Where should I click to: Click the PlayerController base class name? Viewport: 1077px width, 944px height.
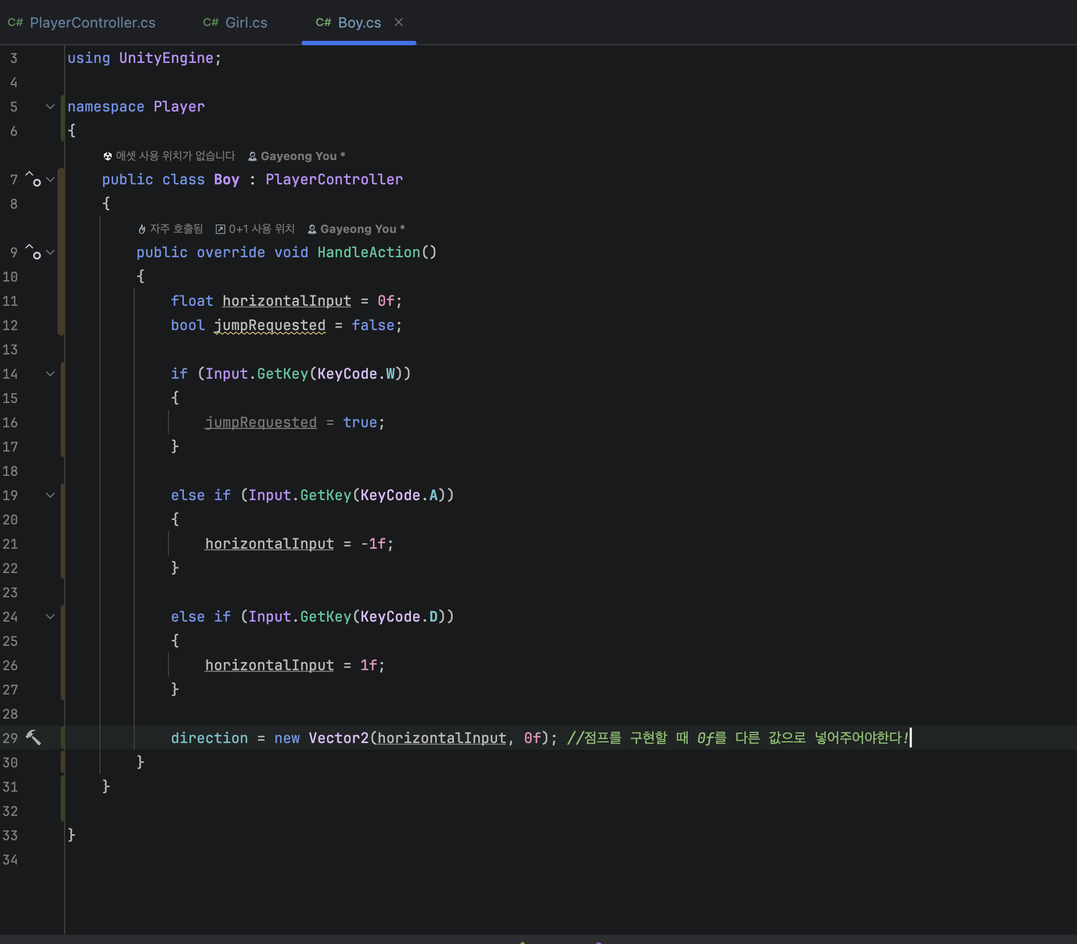[x=334, y=179]
